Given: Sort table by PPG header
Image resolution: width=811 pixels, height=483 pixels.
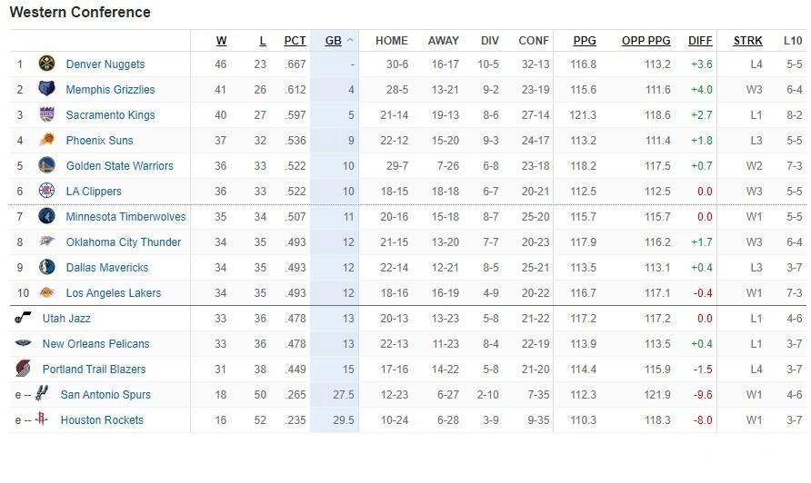Looking at the screenshot, I should click(x=585, y=41).
